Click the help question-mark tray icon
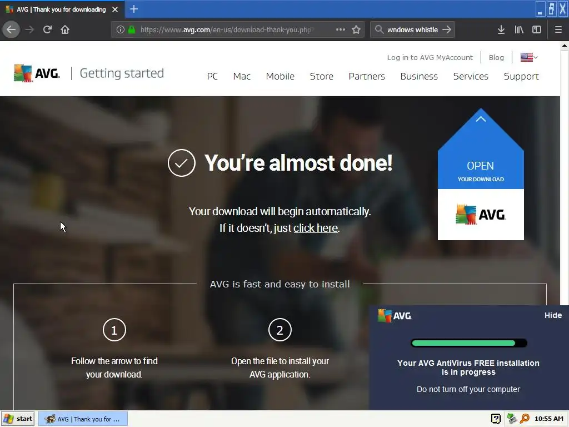 pyautogui.click(x=496, y=419)
